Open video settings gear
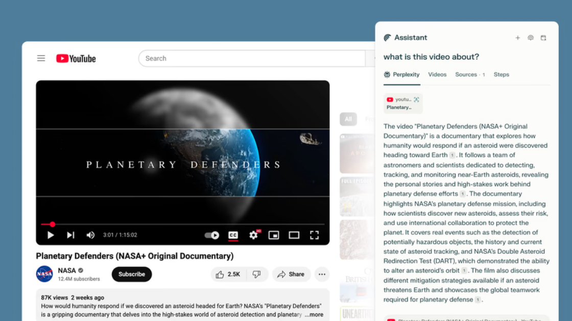The height and width of the screenshot is (321, 572). tap(253, 235)
